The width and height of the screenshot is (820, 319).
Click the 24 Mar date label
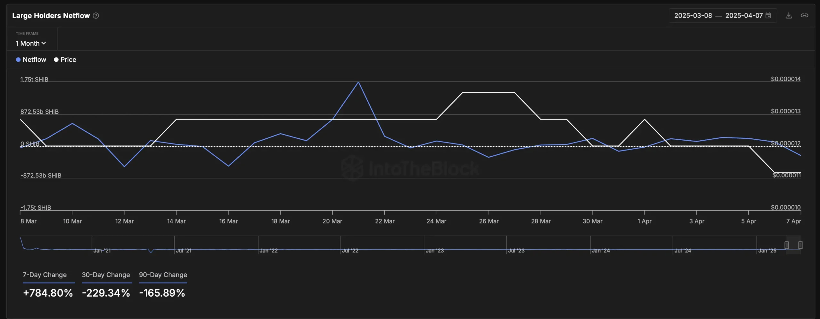click(x=436, y=221)
